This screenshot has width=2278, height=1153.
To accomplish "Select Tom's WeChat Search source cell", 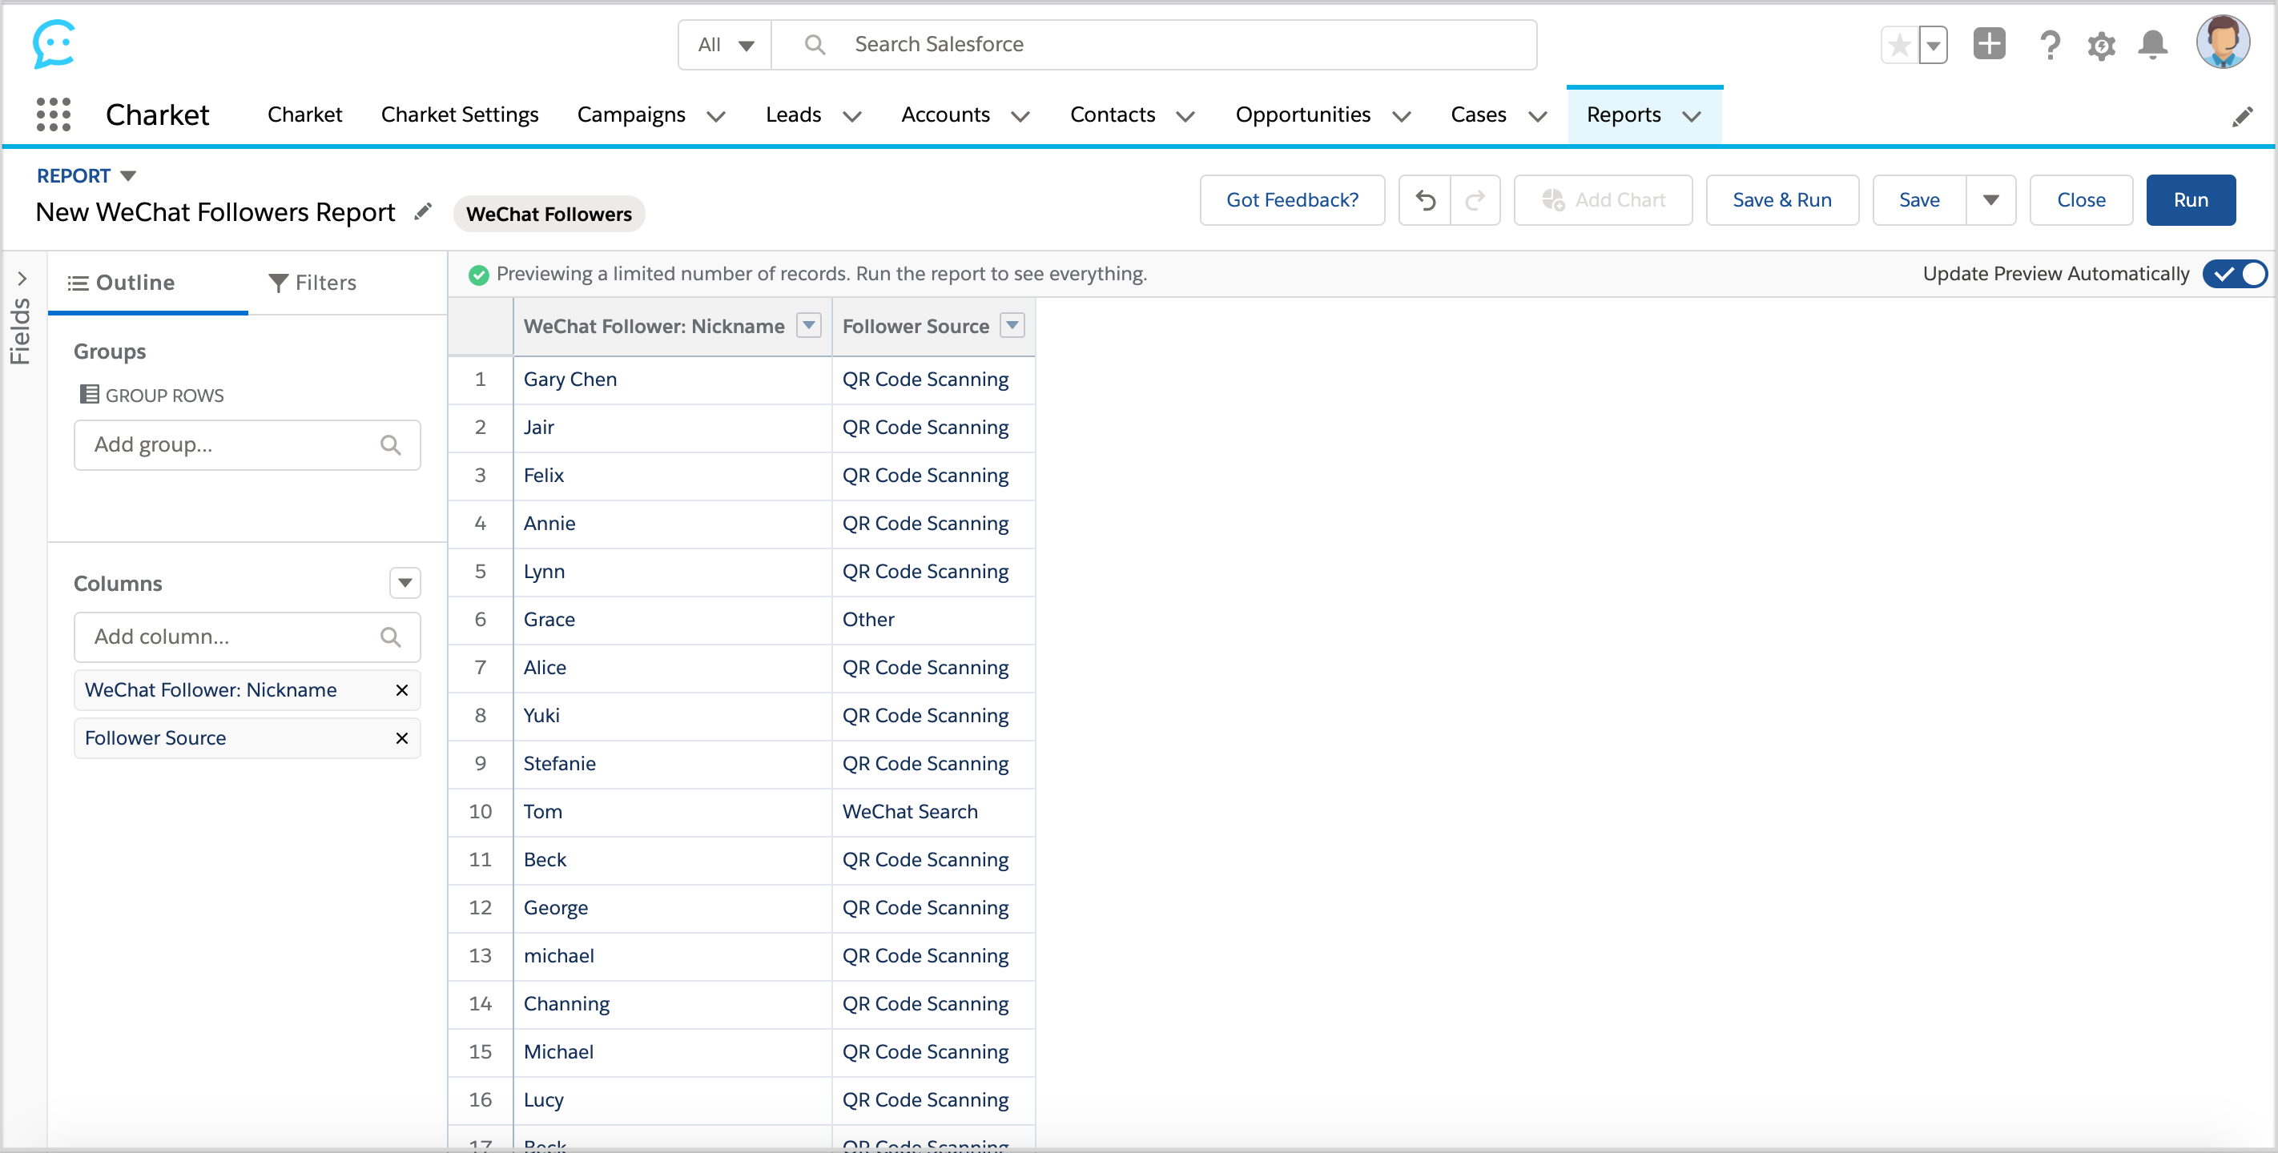I will click(933, 812).
